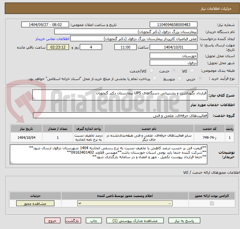
Task: Click the ایجاد کننده درخواست field
Action: tap(134, 39)
